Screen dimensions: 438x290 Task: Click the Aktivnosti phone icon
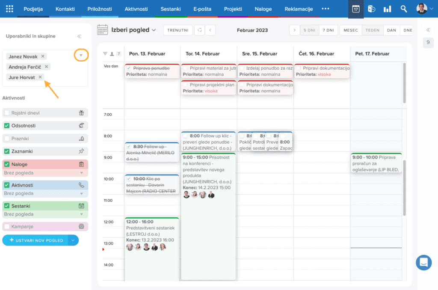pos(81,185)
